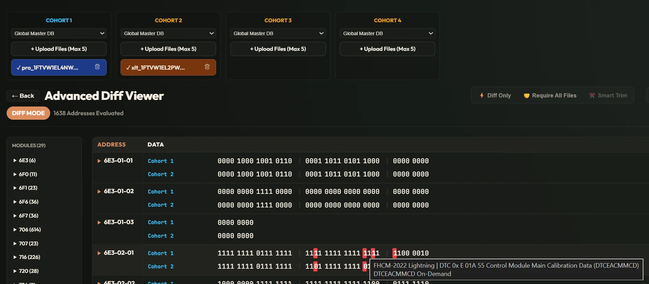Click the 1638 Addresses Evaluated label
Screen dimensions: 649x284
pyautogui.click(x=89, y=113)
